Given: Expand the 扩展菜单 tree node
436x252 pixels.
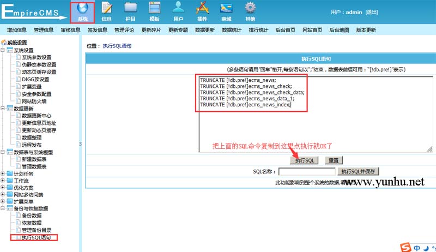Looking at the screenshot, I should pos(3,201).
